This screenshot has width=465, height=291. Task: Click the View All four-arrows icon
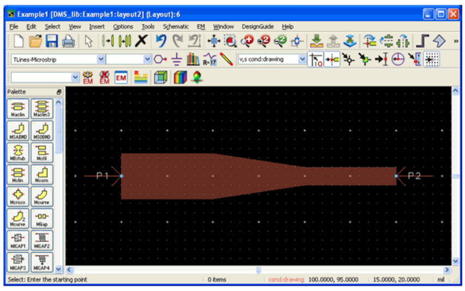(214, 41)
